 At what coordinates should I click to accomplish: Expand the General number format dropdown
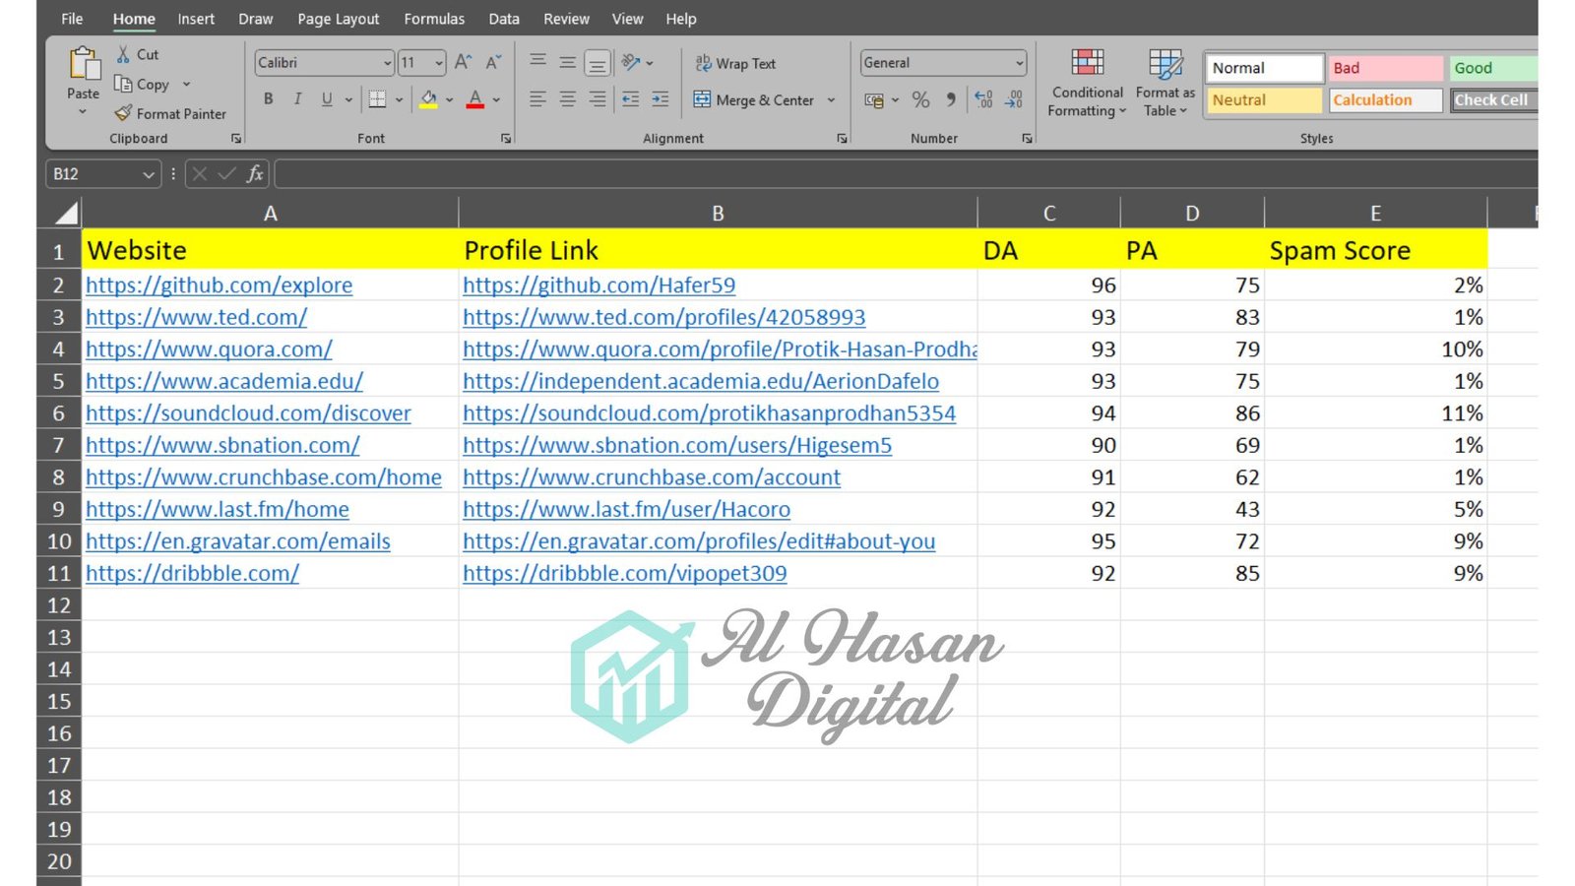[1019, 63]
